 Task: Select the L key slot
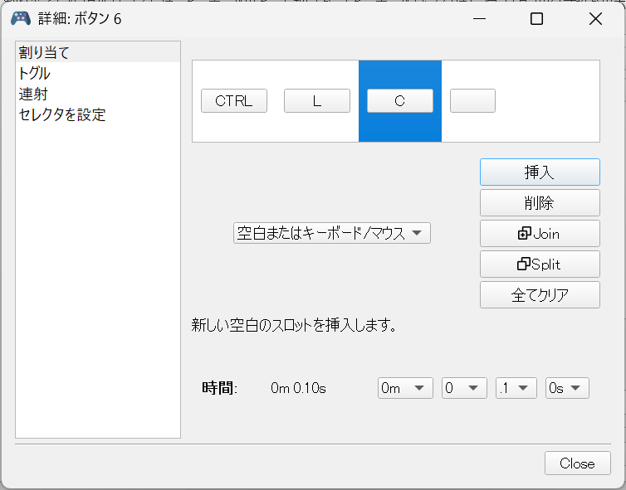(x=316, y=101)
